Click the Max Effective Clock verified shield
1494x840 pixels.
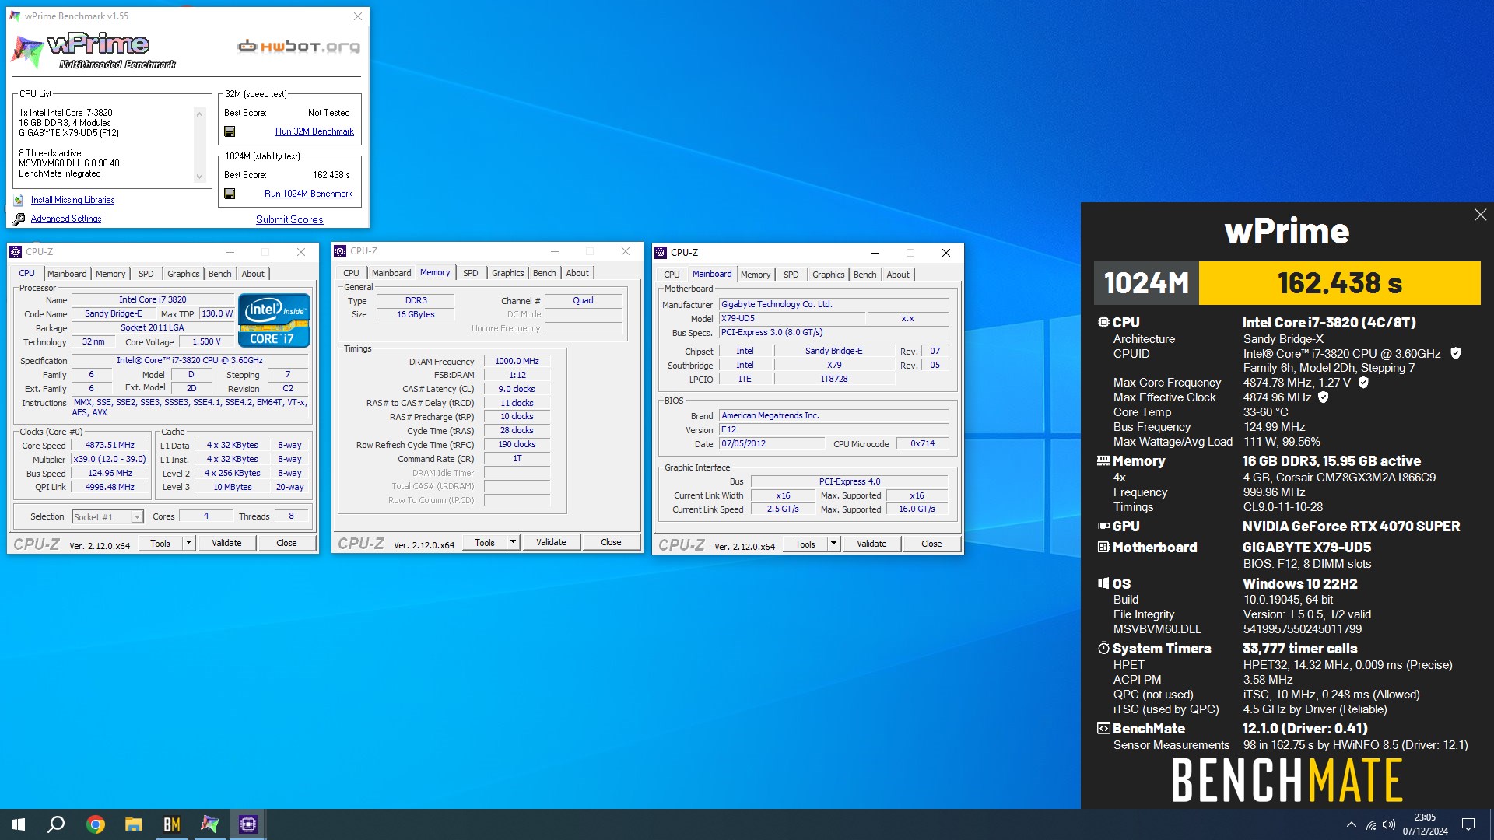(1324, 397)
